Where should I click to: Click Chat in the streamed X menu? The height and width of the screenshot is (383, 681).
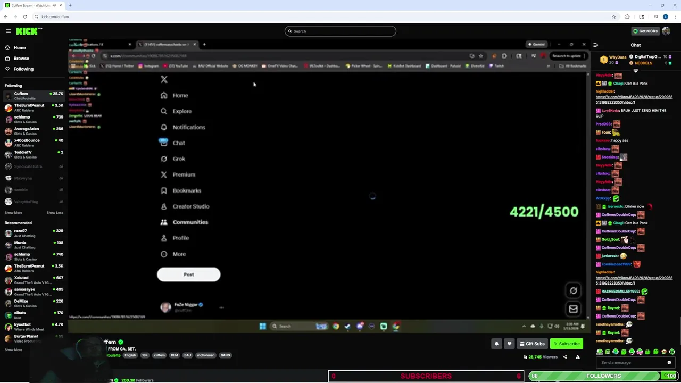click(x=172, y=143)
